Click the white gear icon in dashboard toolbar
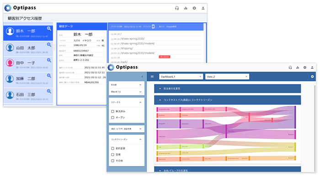 click(312, 77)
